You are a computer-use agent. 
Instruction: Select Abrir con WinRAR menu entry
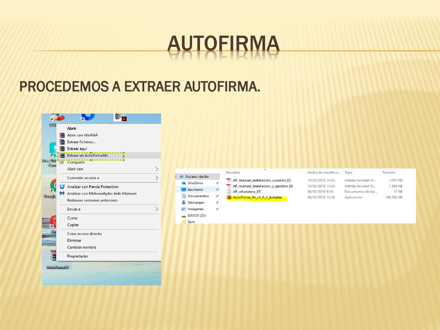82,135
